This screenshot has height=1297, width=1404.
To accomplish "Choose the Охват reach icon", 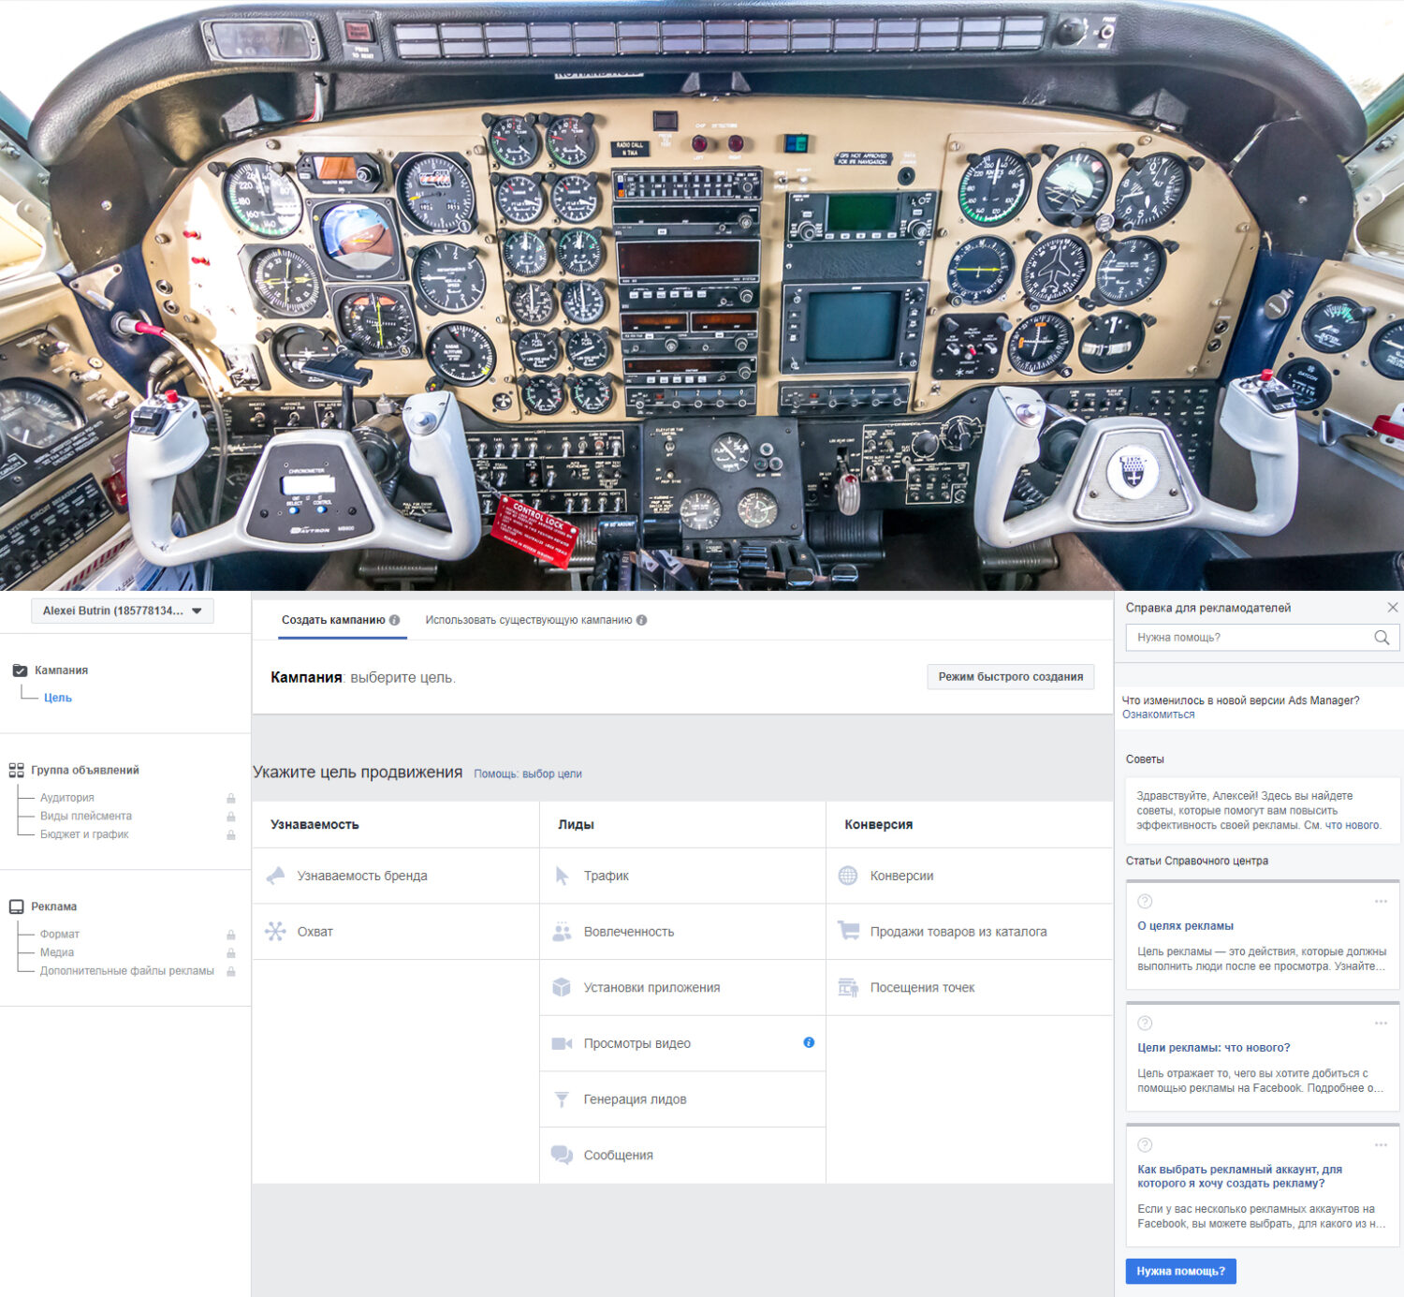I will click(275, 932).
